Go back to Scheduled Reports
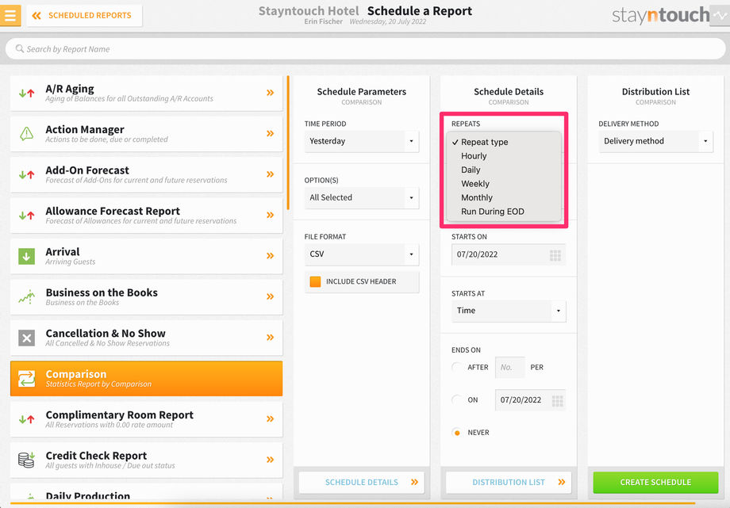 [x=84, y=15]
